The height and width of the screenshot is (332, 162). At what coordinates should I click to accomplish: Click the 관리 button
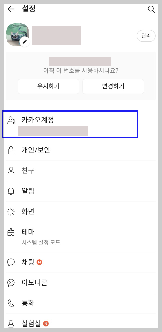coord(146,36)
